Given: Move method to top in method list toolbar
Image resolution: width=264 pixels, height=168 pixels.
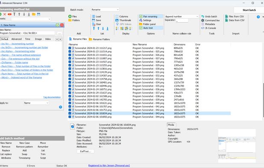Looking at the screenshot, I should pos(15,14).
